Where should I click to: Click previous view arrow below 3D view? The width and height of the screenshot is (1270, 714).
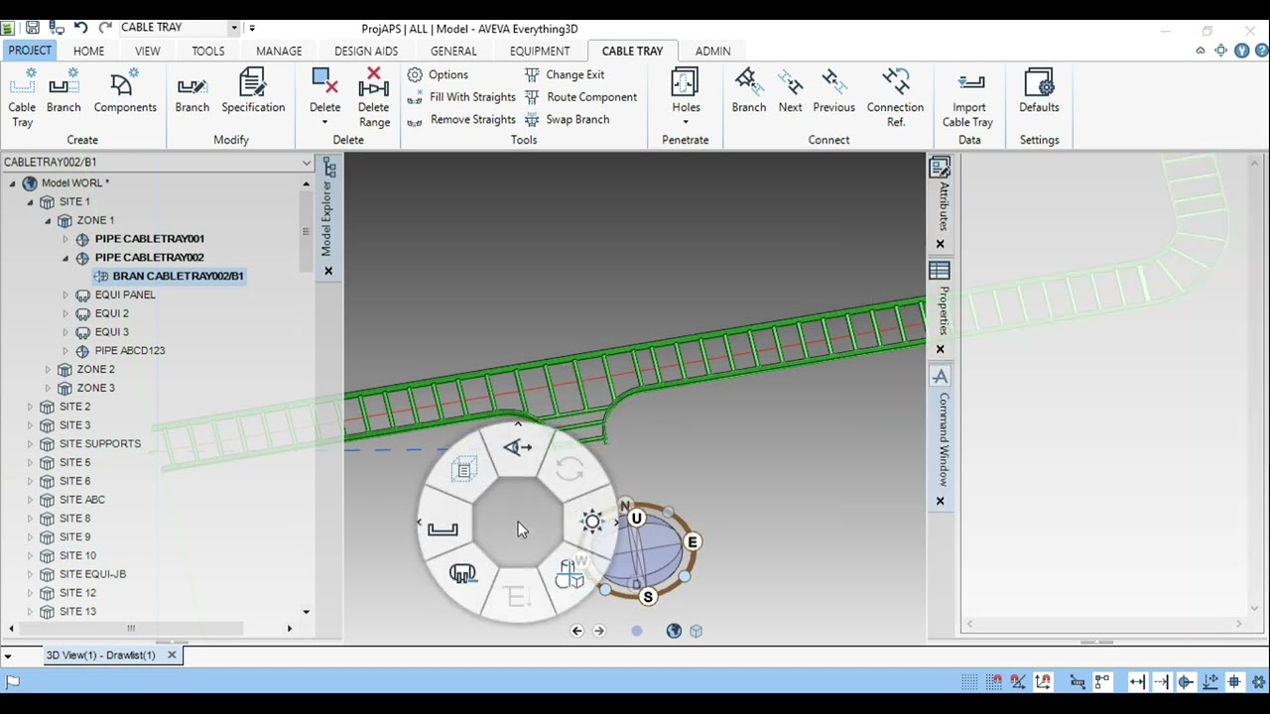point(576,631)
